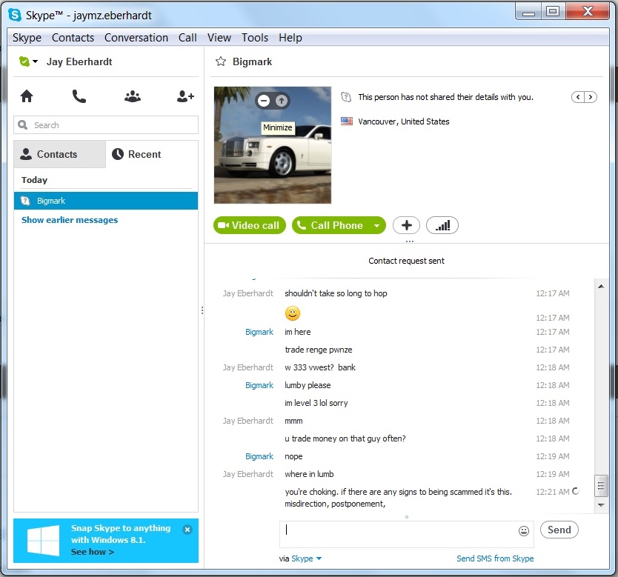Toggle Bigmark favorite star
This screenshot has height=577, width=618.
click(x=220, y=62)
